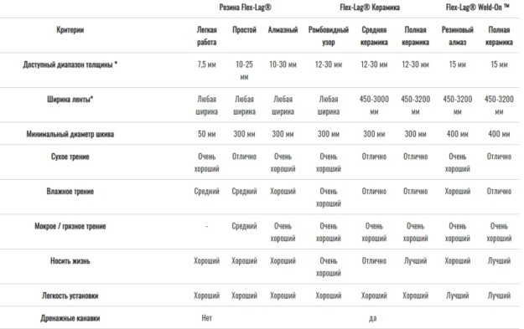The image size is (524, 329).
Task: Click the Средняя керамика column header
Action: (374, 36)
